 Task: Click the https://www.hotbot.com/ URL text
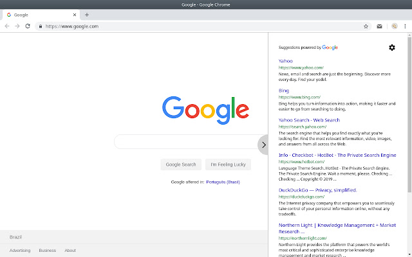point(302,162)
